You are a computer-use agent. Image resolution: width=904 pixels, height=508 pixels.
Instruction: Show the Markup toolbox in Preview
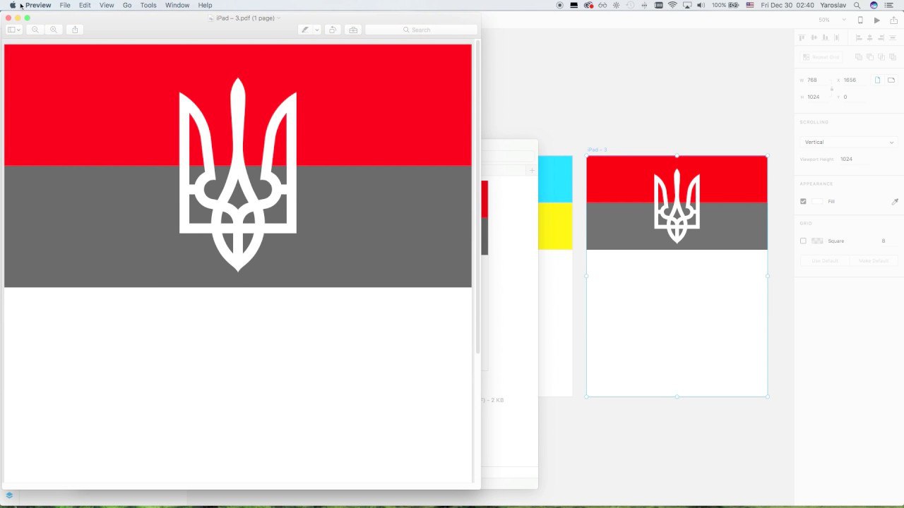point(353,30)
